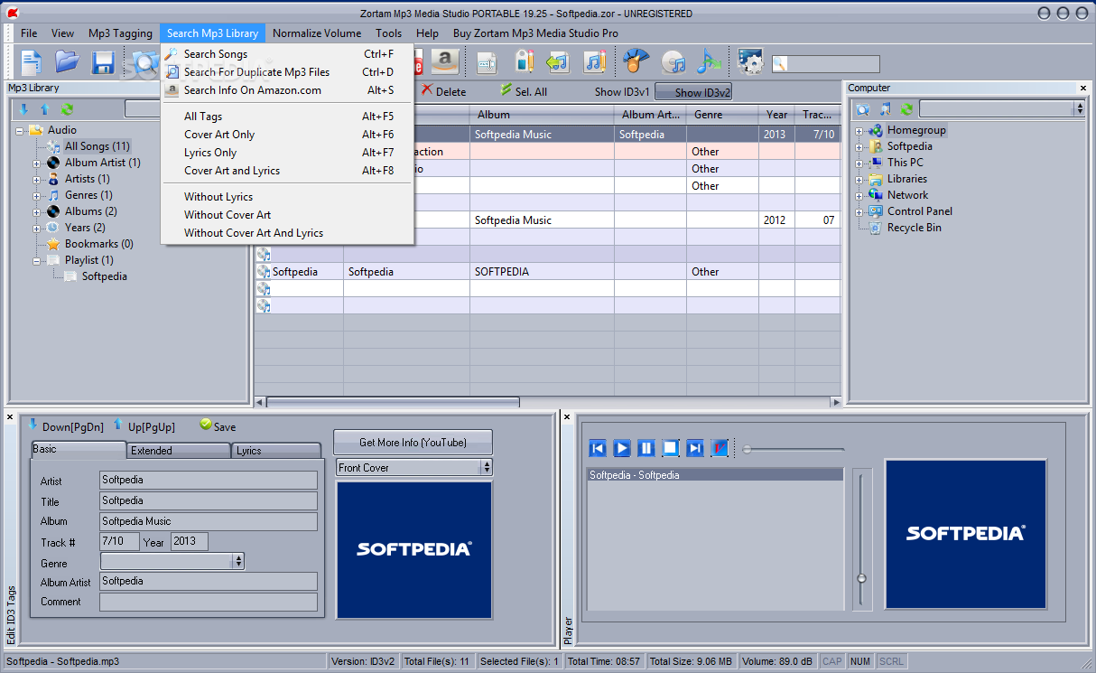Click the Artist field in tag editor
This screenshot has width=1096, height=673.
tap(209, 480)
